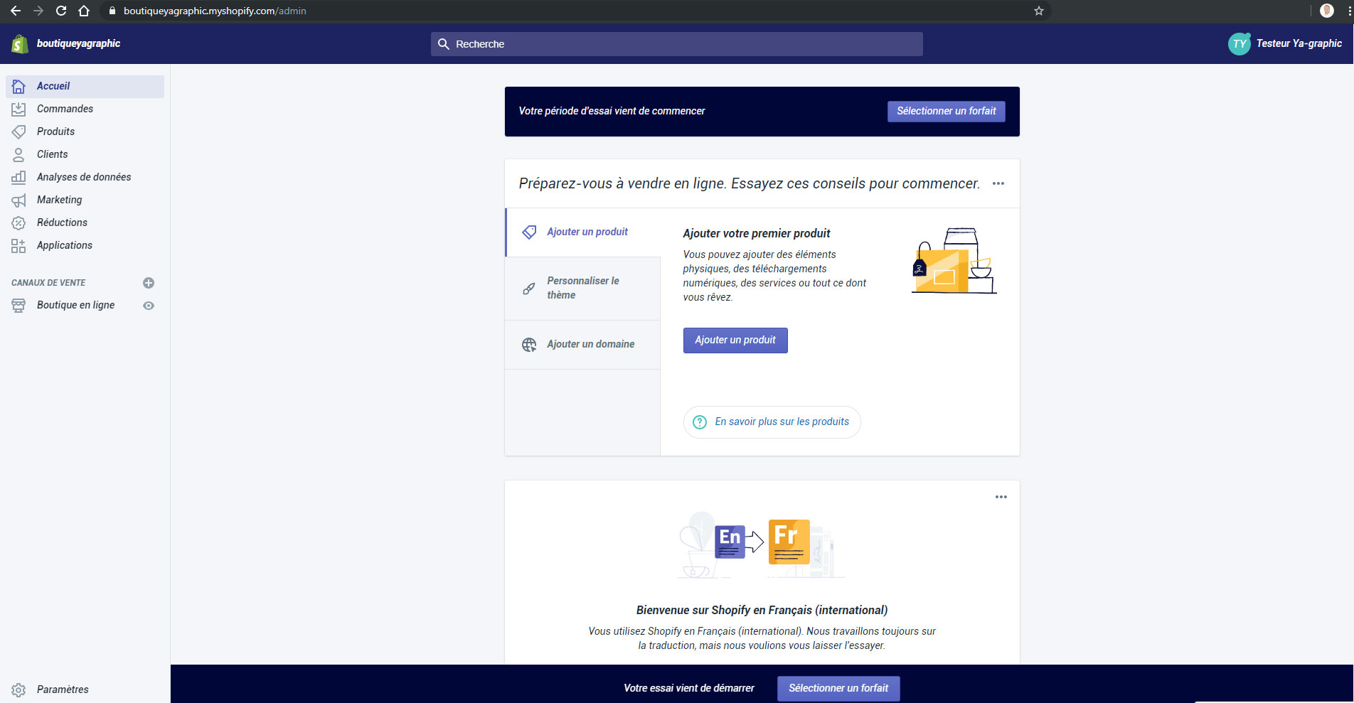
Task: Click Sélectionner un forfait in top banner
Action: coord(946,111)
